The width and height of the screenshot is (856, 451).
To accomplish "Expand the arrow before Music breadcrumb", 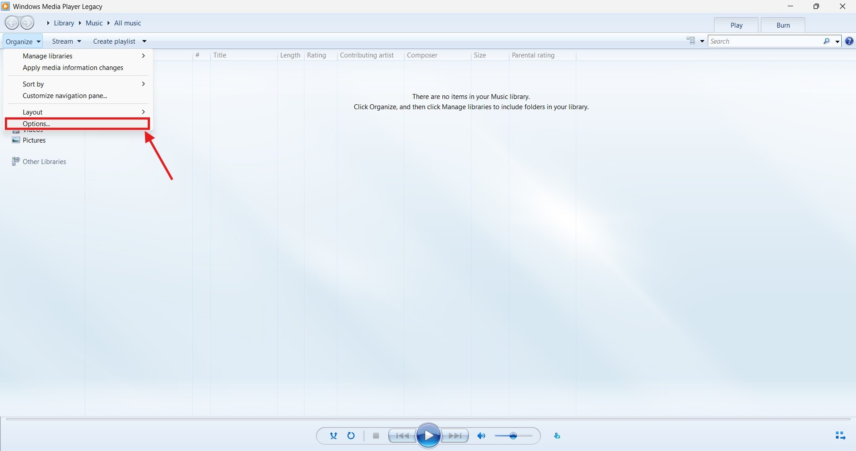I will [x=80, y=23].
